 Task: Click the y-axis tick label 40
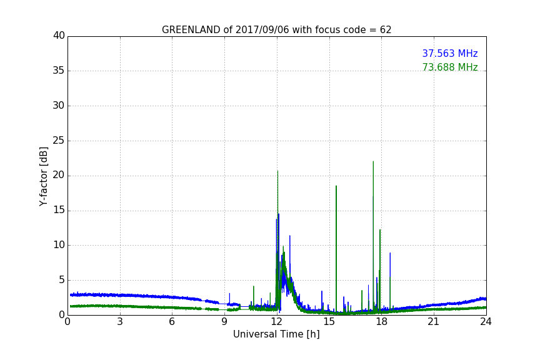coord(59,36)
